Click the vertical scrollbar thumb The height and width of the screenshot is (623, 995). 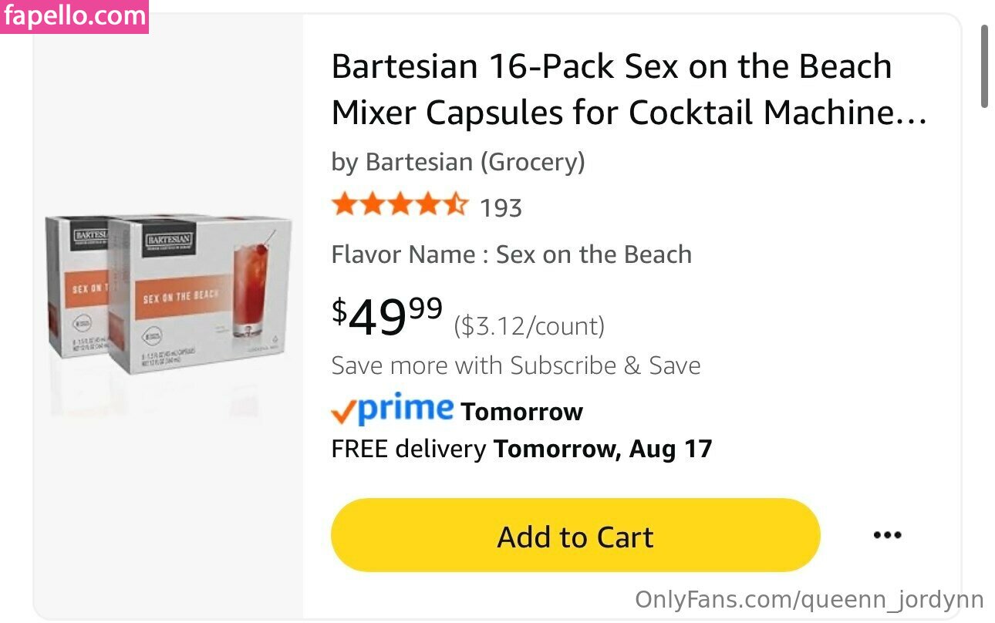pyautogui.click(x=984, y=66)
